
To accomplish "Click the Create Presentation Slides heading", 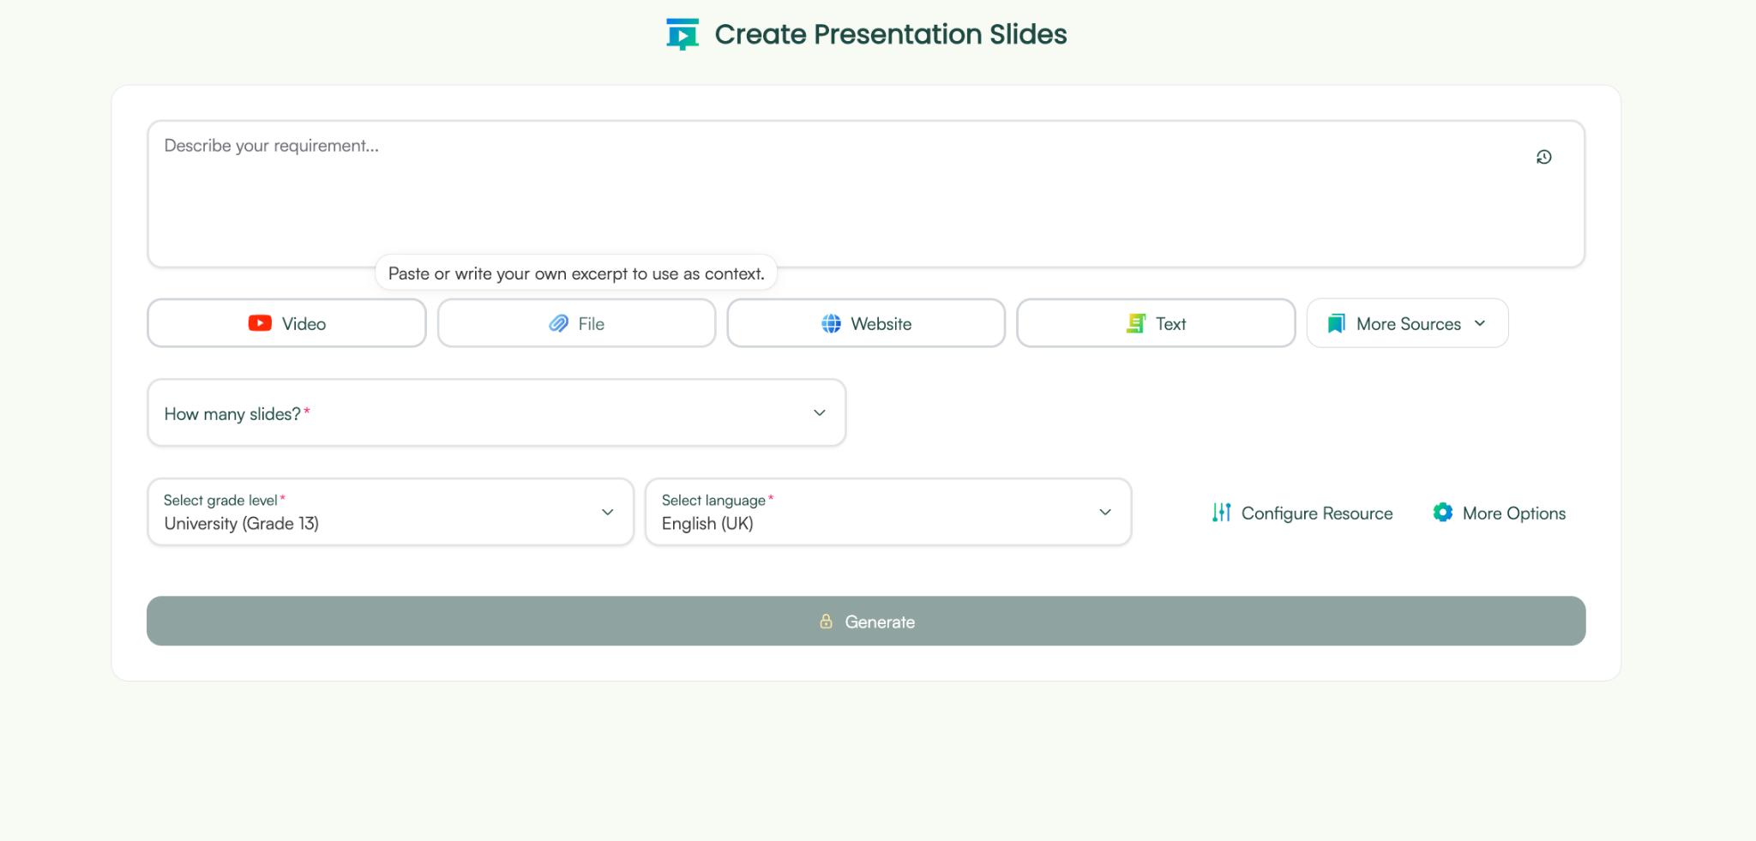I will (x=890, y=34).
